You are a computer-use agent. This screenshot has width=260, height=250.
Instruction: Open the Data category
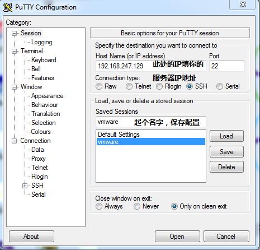(x=37, y=150)
